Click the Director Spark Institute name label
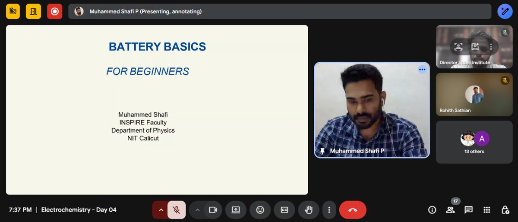The height and width of the screenshot is (222, 518). pos(465,63)
